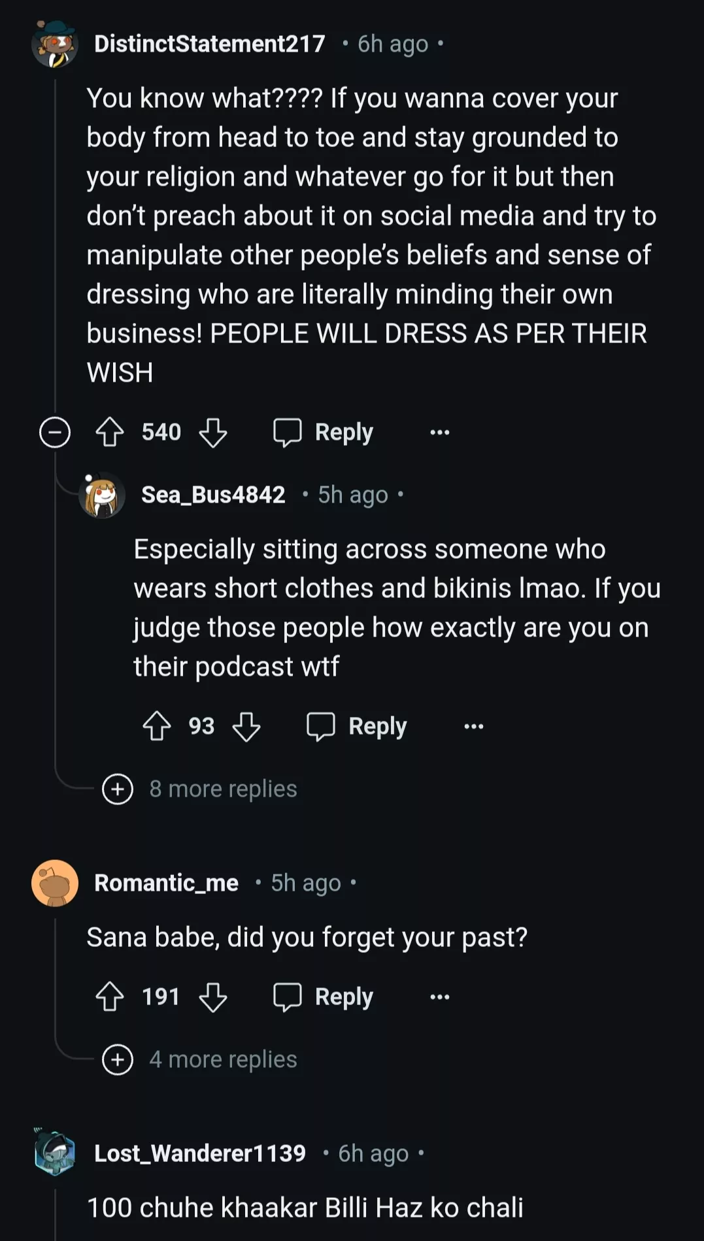This screenshot has height=1241, width=704.
Task: Reply to DistinctStatement217's comment
Action: (324, 432)
